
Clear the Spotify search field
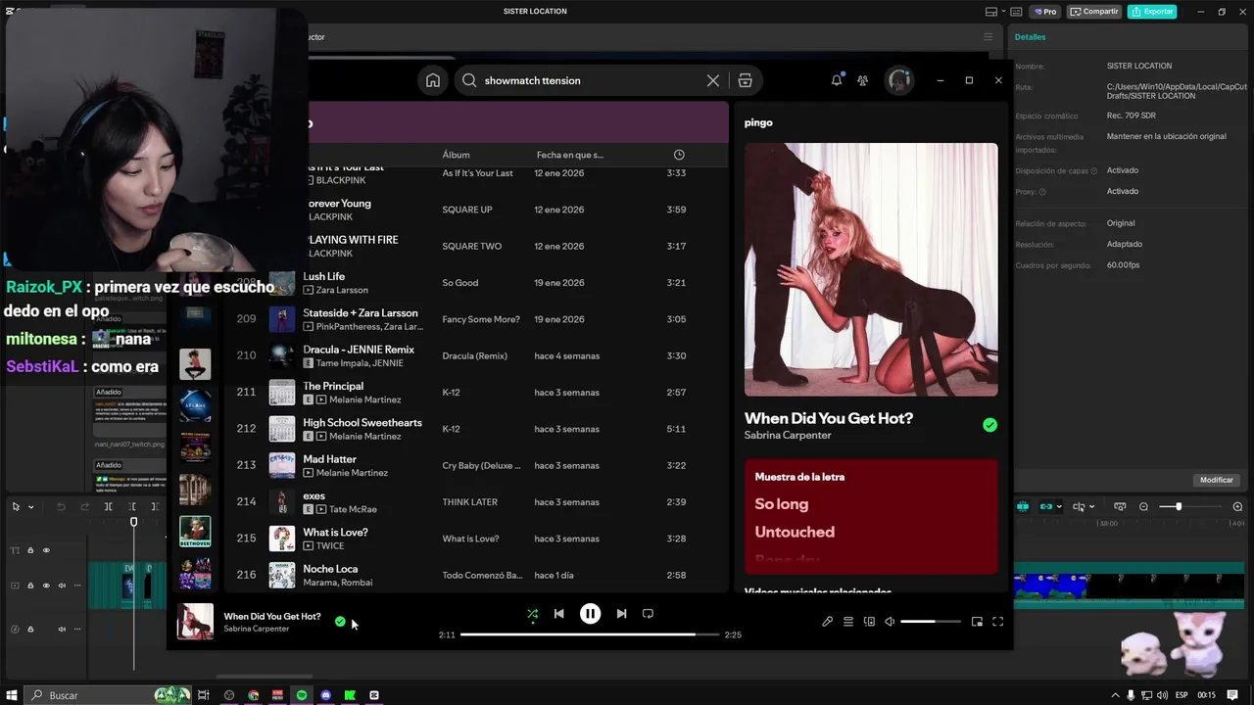click(x=713, y=80)
